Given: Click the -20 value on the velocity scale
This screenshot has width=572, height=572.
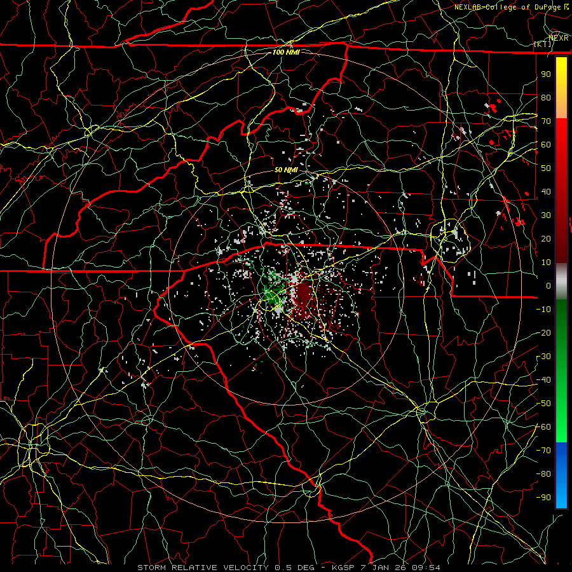Looking at the screenshot, I should (543, 332).
